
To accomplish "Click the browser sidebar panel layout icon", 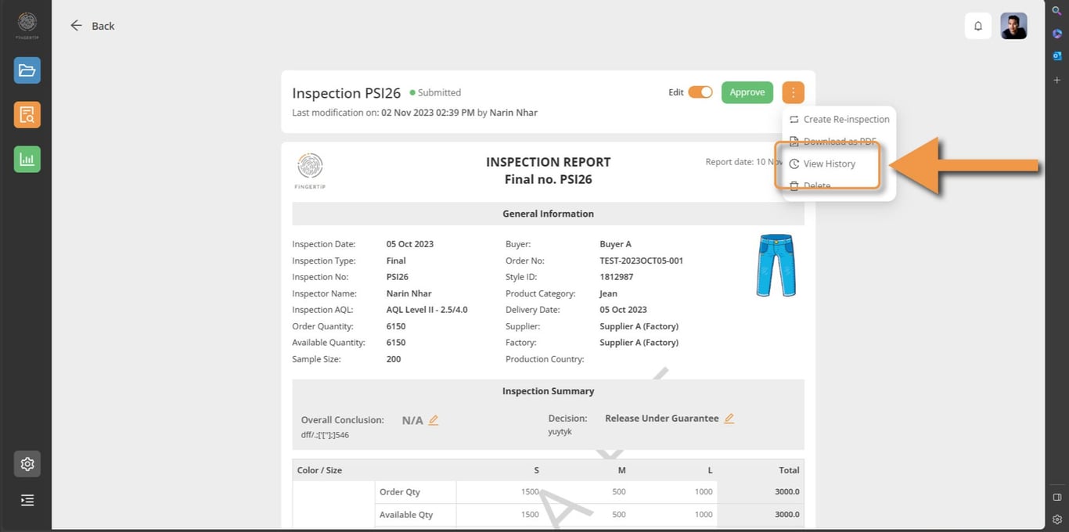I will [x=1056, y=497].
